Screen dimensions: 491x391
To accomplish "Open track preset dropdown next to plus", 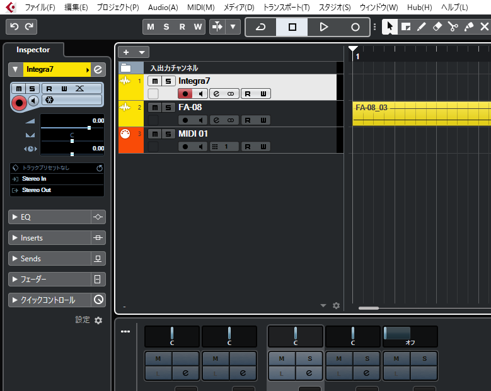I will click(x=142, y=52).
